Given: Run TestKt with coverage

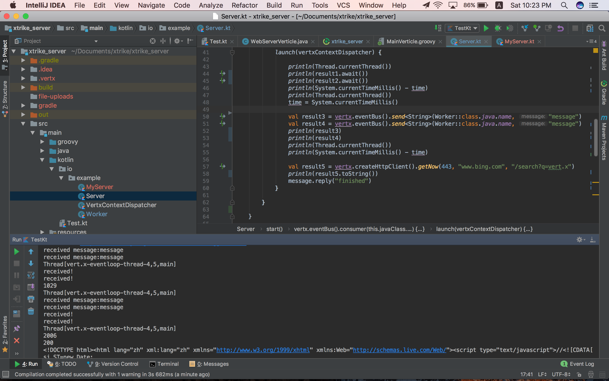Looking at the screenshot, I should [x=509, y=28].
